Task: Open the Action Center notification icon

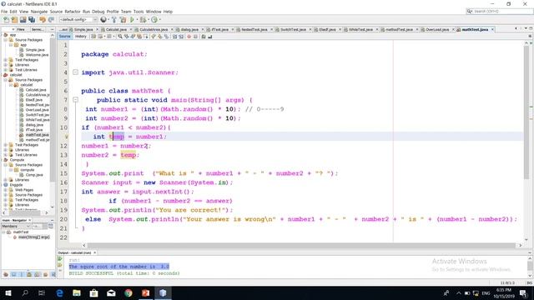Action: [523, 292]
